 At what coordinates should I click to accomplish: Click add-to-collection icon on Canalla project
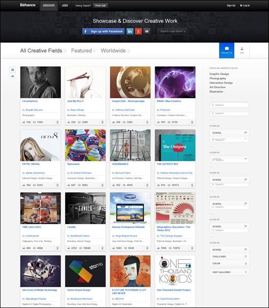pyautogui.click(x=102, y=248)
